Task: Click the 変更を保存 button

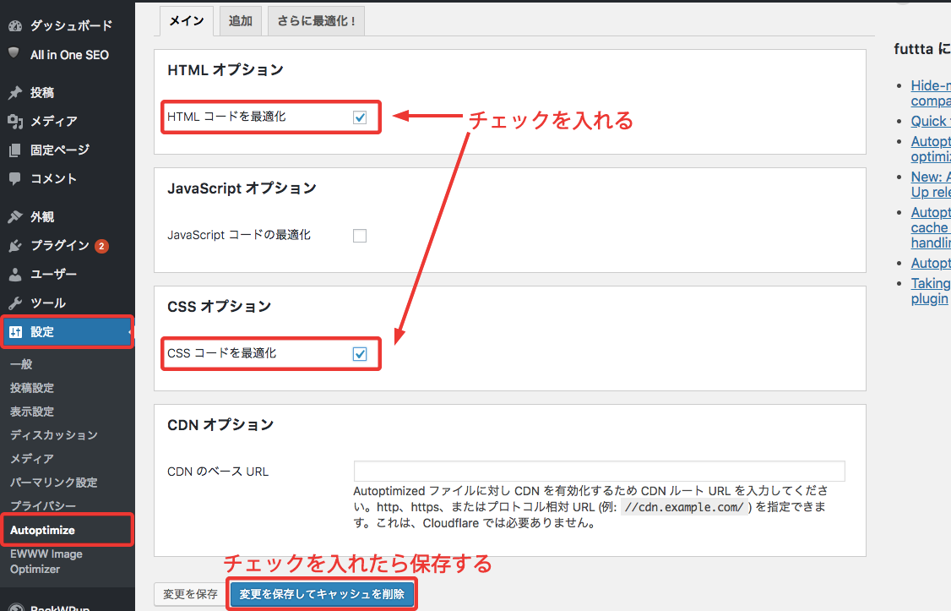Action: tap(189, 595)
